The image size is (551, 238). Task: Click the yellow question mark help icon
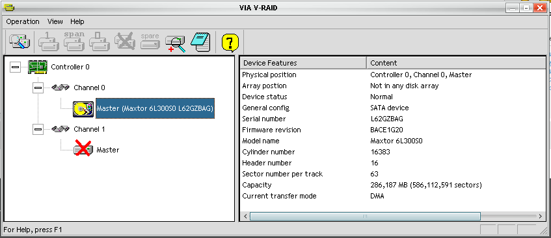point(230,43)
